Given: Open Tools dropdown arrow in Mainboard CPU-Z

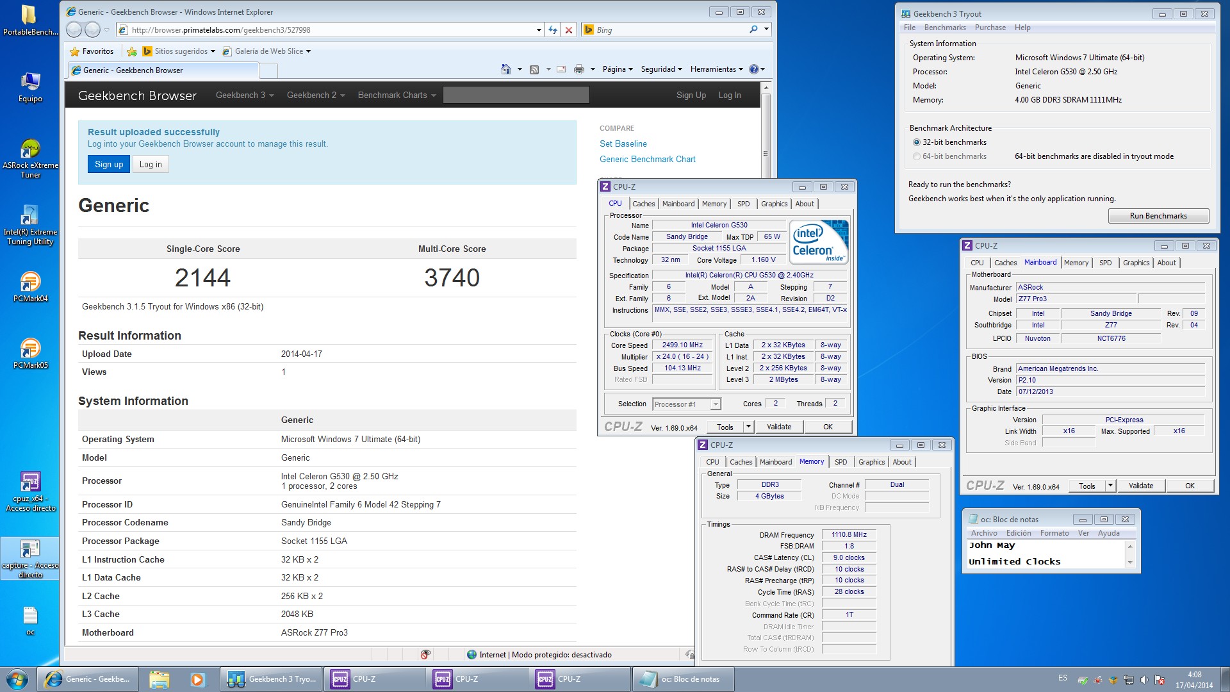Looking at the screenshot, I should 1110,486.
